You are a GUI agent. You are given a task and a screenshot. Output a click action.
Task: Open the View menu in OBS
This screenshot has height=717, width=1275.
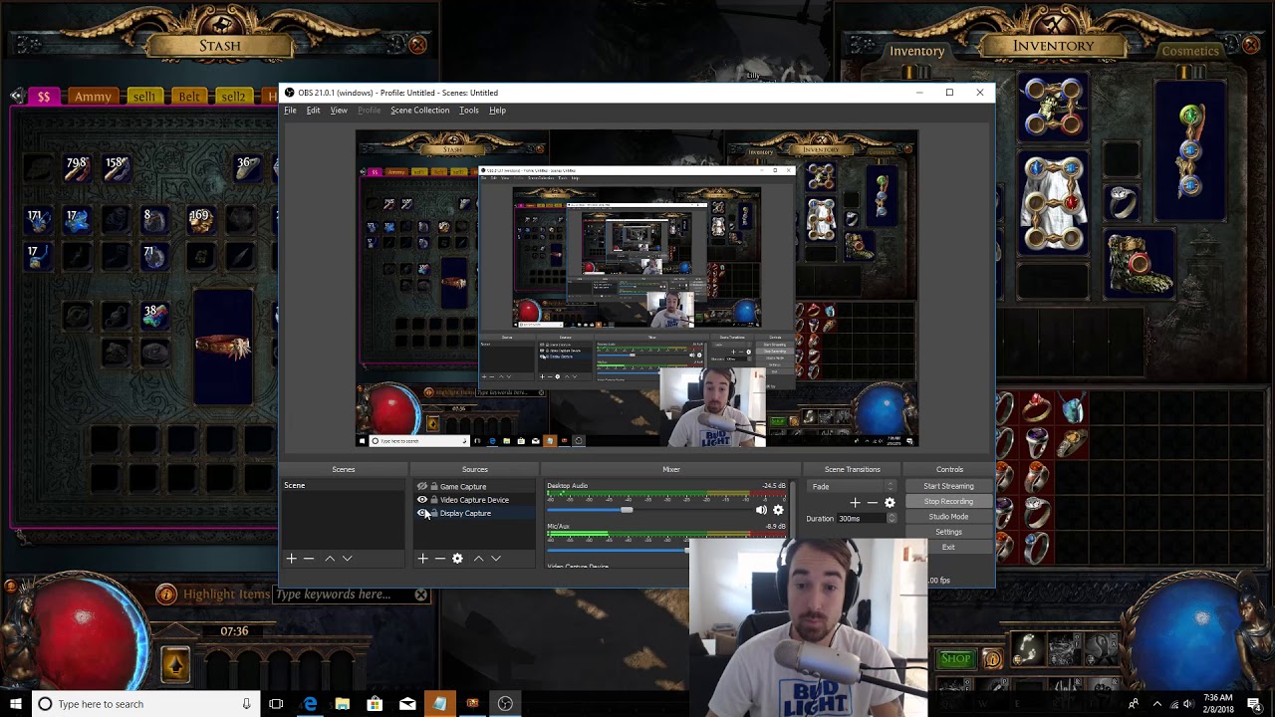tap(339, 111)
